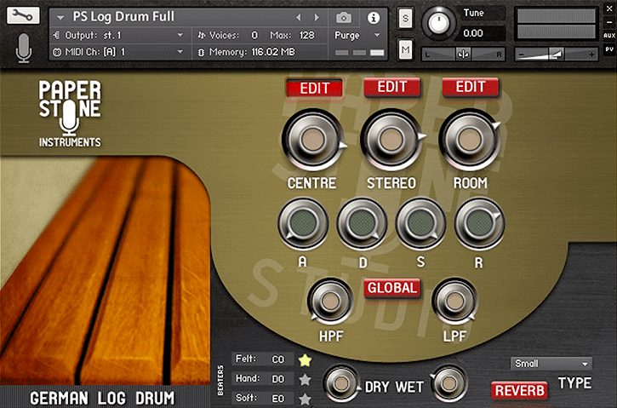Click the STEREO mic level knob

tap(391, 140)
